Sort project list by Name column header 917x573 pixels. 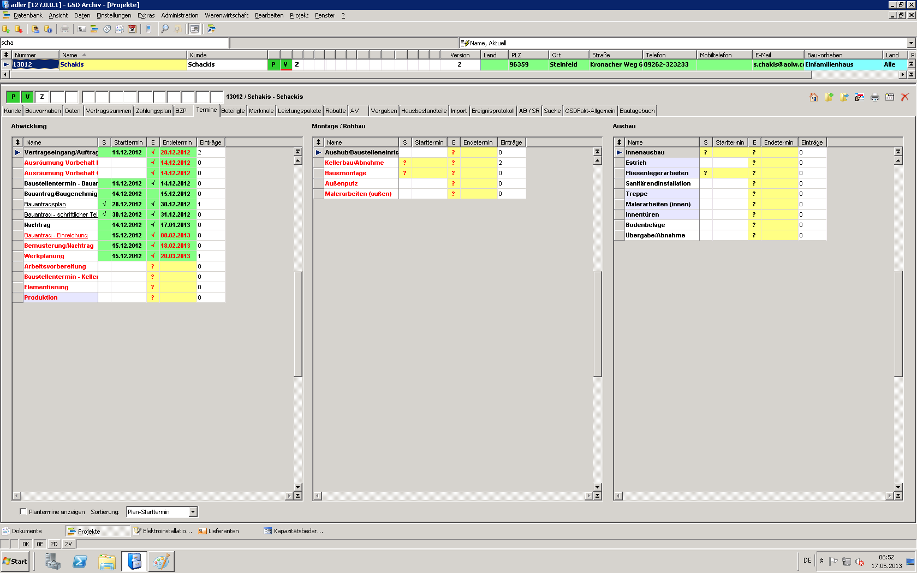(122, 55)
